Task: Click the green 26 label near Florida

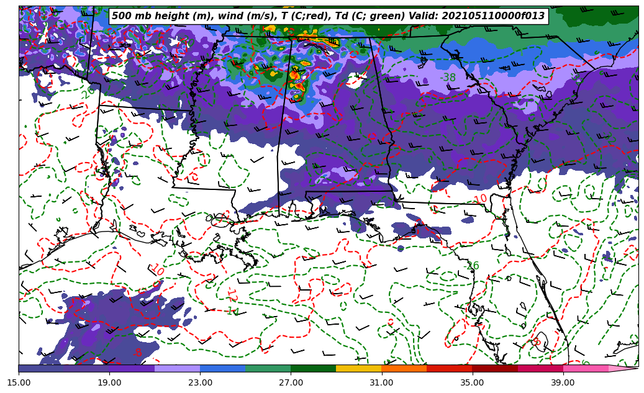Action: pos(473,266)
